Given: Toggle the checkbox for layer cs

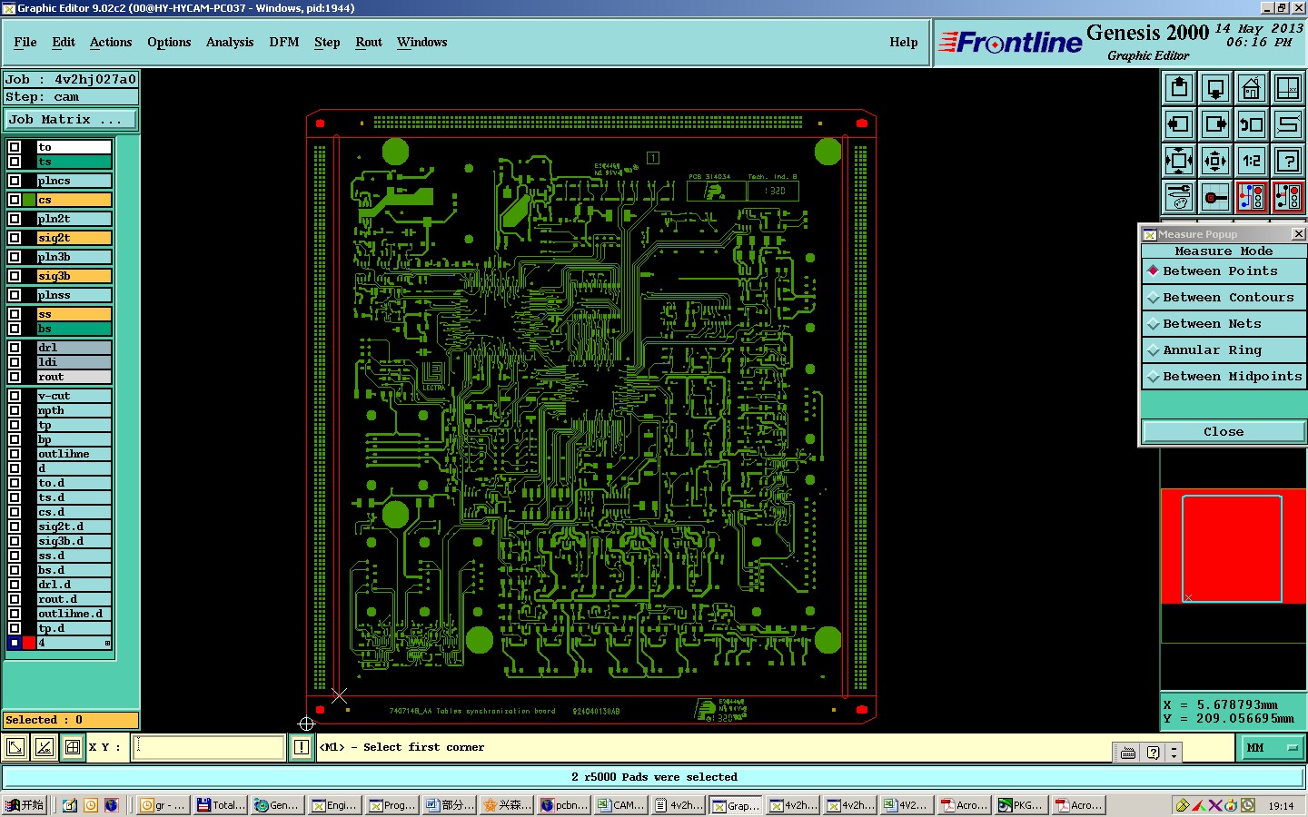Looking at the screenshot, I should pyautogui.click(x=15, y=200).
